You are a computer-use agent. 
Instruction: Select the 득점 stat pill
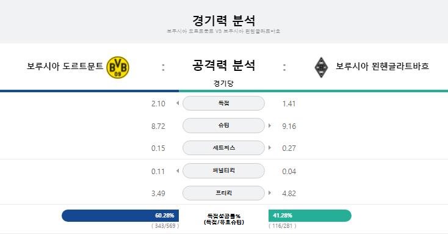(x=224, y=103)
